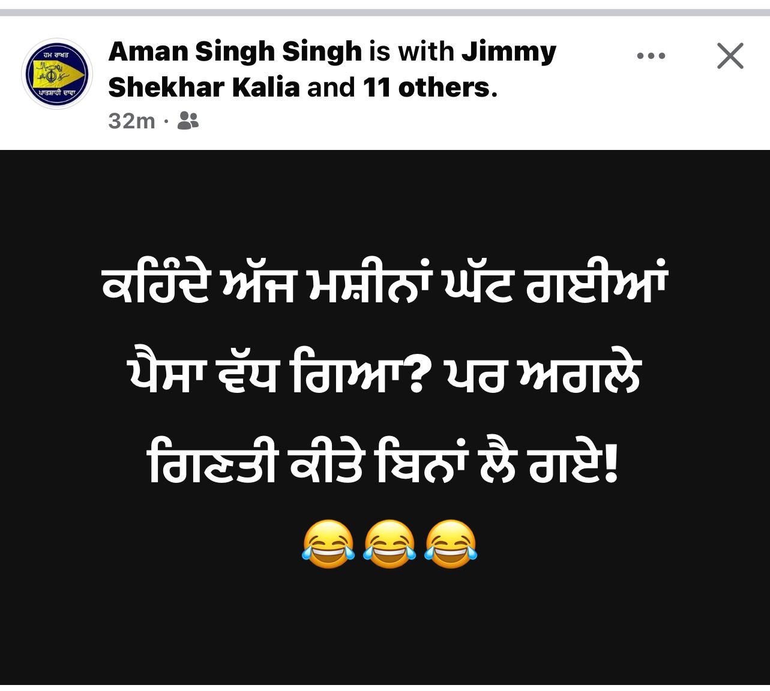Click the third Punjabi line ending with exclamation
The height and width of the screenshot is (691, 770).
pos(383,464)
